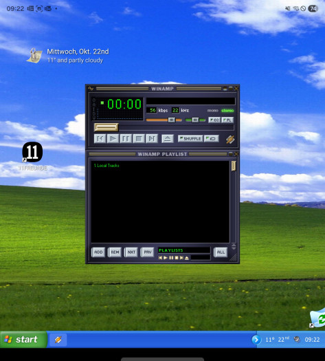Expand the system tray arrow
This screenshot has width=325, height=361.
[256, 340]
